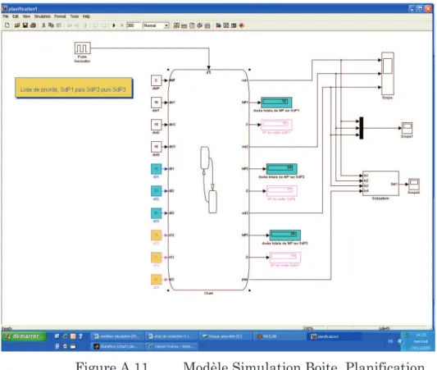Save the model with floppy icon
The height and width of the screenshot is (370, 437).
tap(25, 25)
